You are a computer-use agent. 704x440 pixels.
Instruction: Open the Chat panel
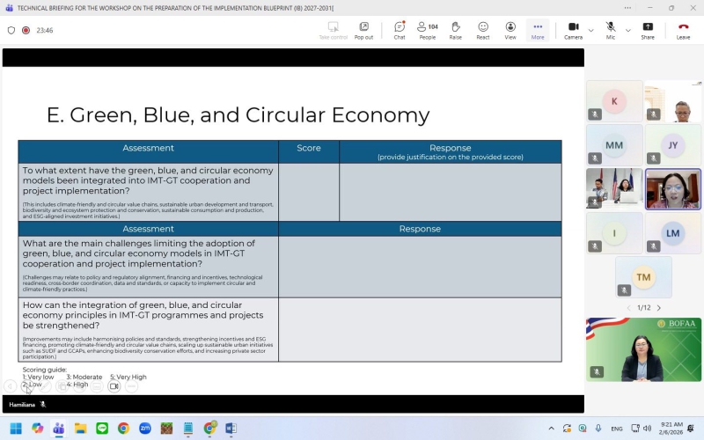(400, 31)
